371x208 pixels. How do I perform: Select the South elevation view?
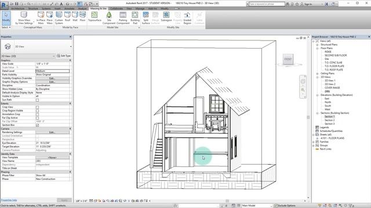(328, 106)
